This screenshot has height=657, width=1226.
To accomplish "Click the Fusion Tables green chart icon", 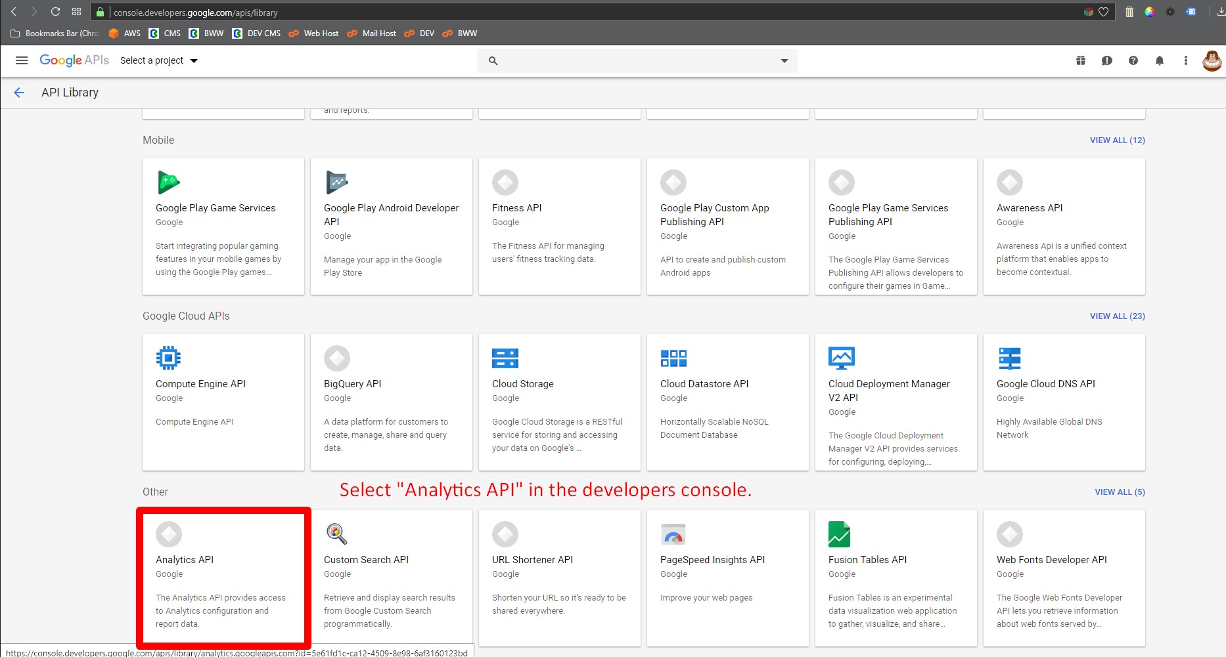I will [840, 534].
